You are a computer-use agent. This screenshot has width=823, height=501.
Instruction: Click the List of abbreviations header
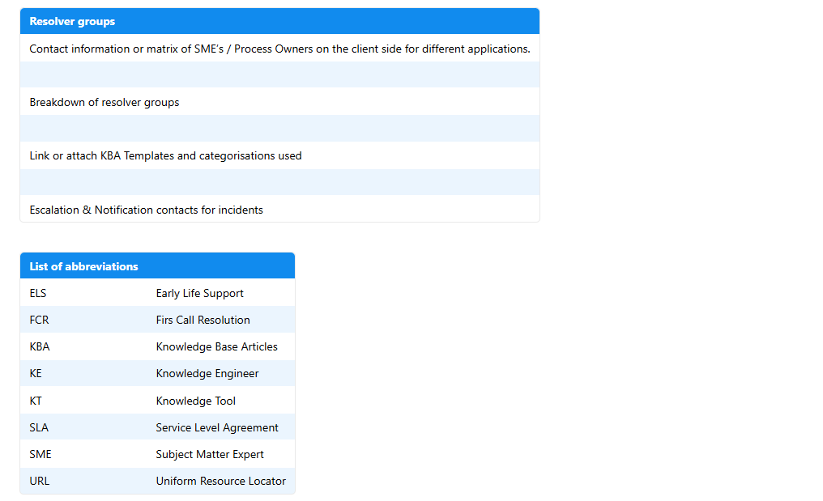[x=157, y=266]
